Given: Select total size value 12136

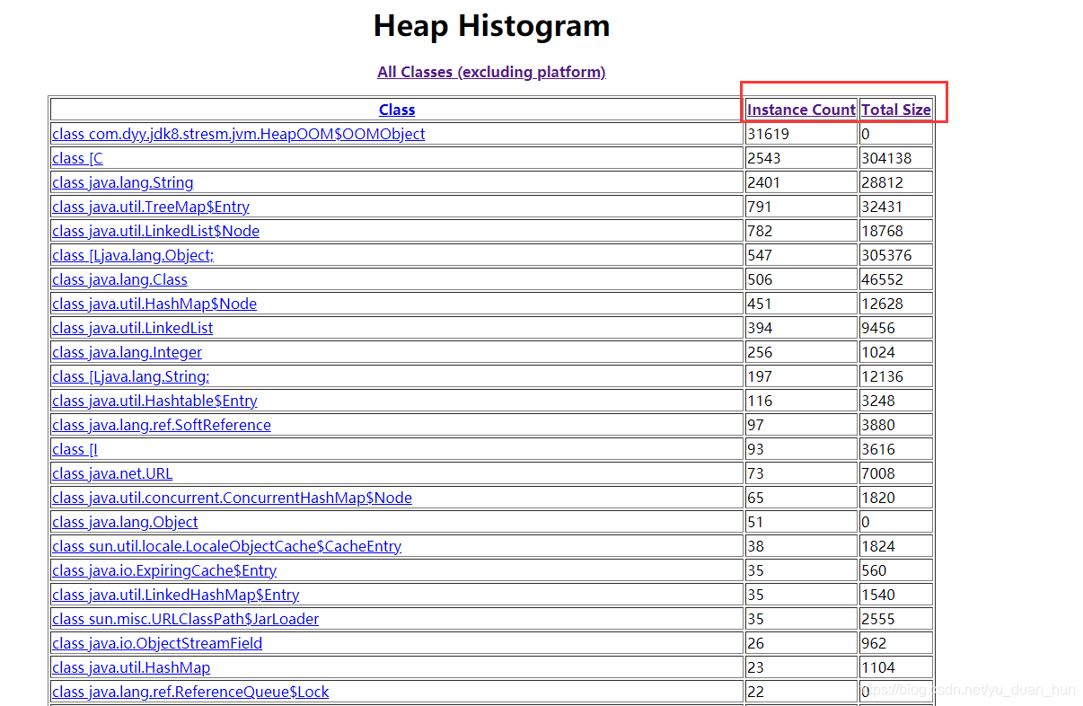Looking at the screenshot, I should tap(882, 376).
